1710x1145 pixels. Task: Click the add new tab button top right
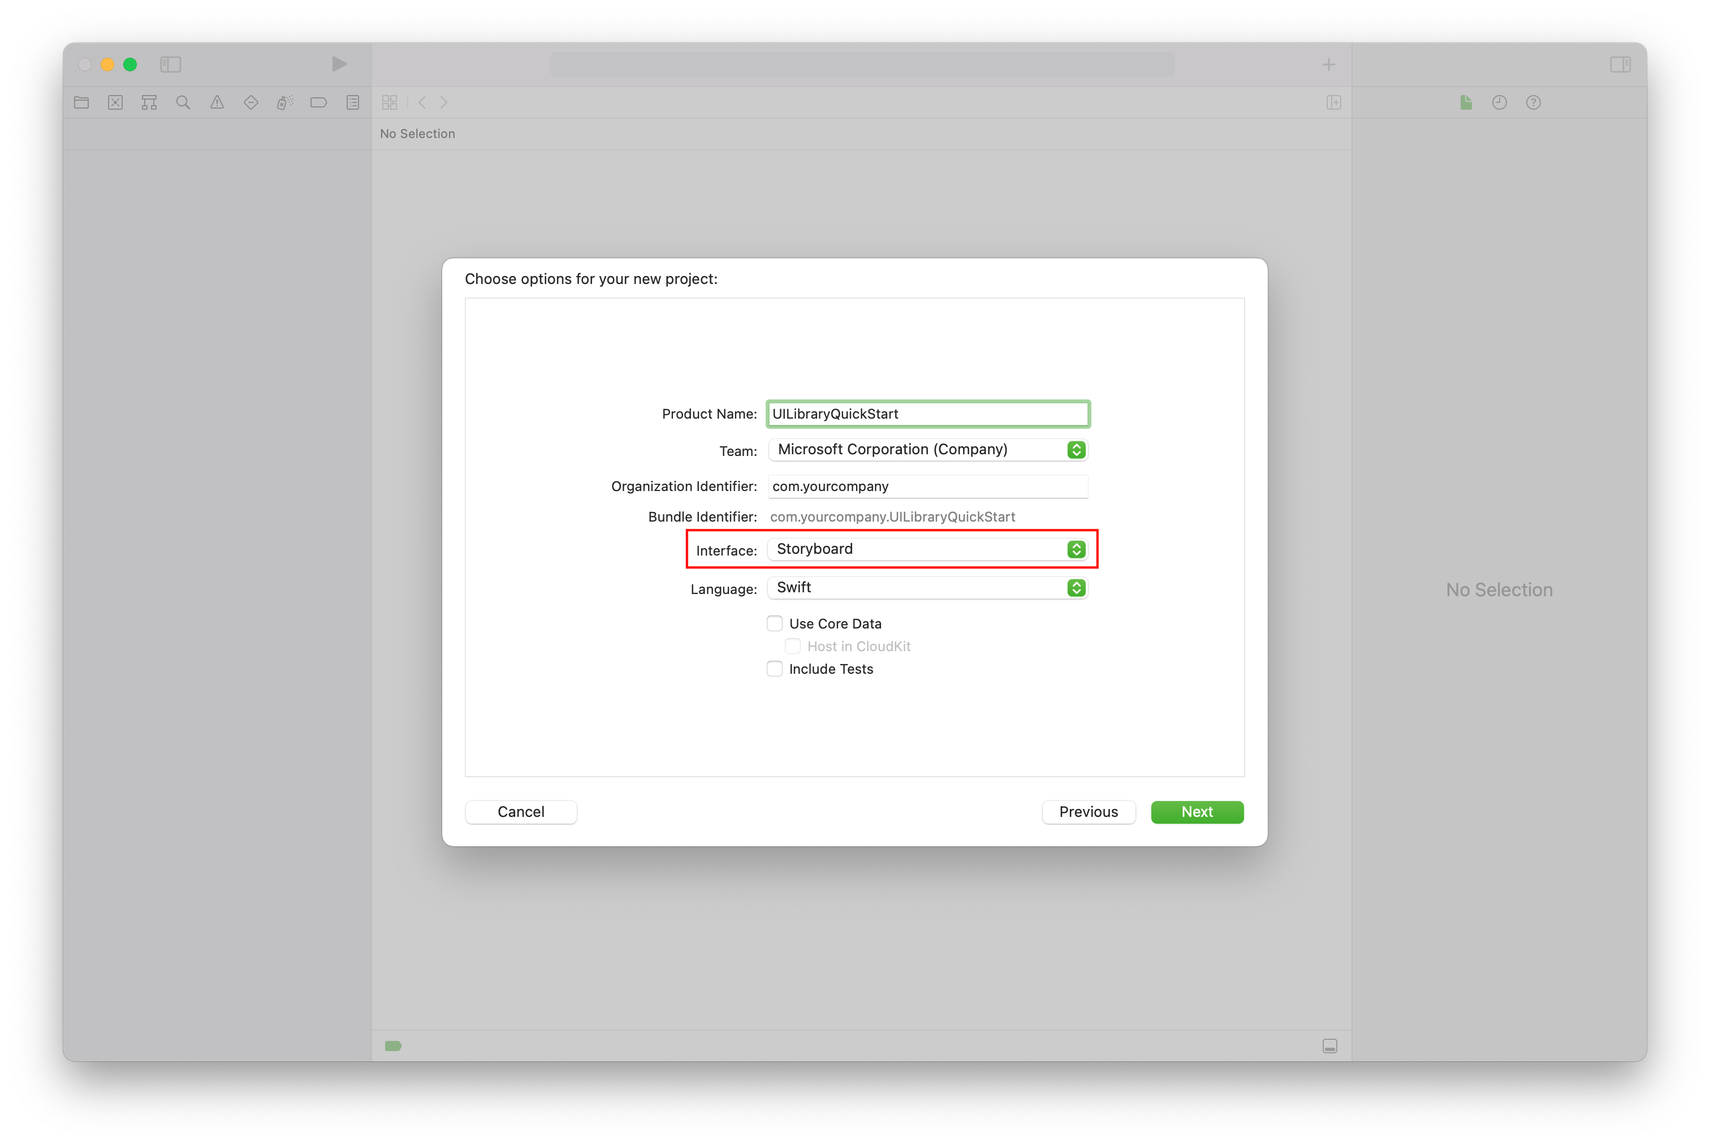click(x=1328, y=64)
